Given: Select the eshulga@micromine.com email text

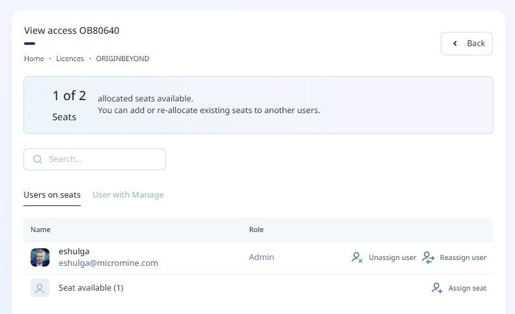Looking at the screenshot, I should [x=108, y=263].
